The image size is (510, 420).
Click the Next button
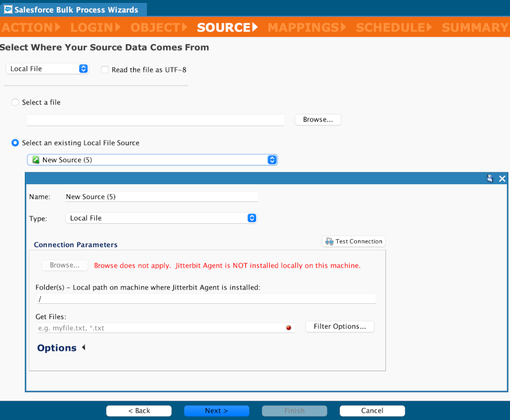click(216, 411)
